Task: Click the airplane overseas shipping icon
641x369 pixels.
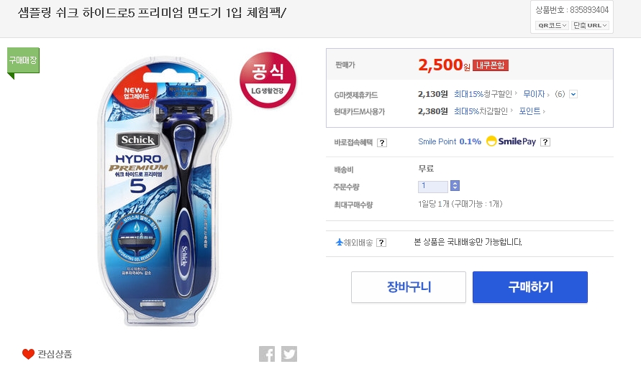Action: [340, 242]
